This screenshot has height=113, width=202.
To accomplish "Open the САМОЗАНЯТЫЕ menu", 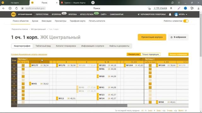I will click(116, 14).
